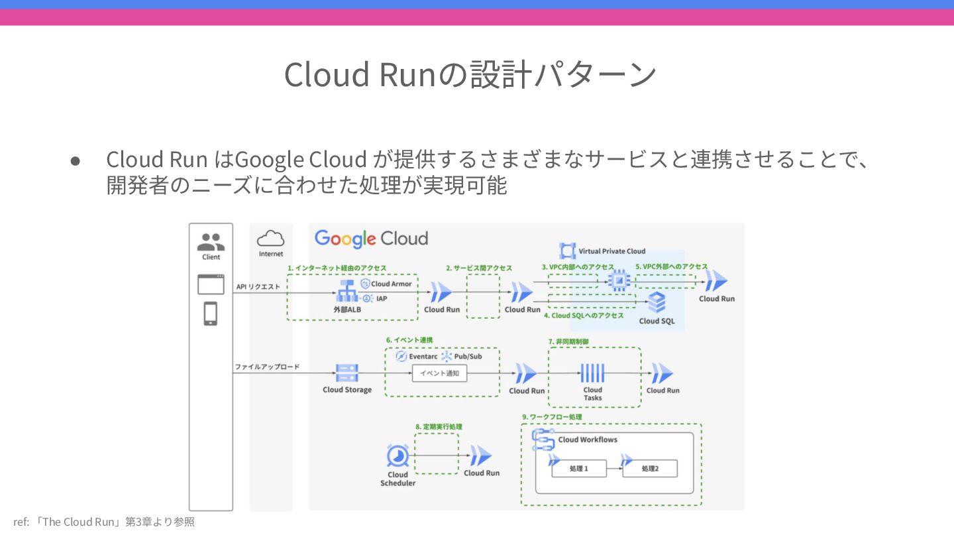Click the bullet line 開発者のニーズに合わせた処理が実現可能
This screenshot has height=537, width=954.
point(307,185)
